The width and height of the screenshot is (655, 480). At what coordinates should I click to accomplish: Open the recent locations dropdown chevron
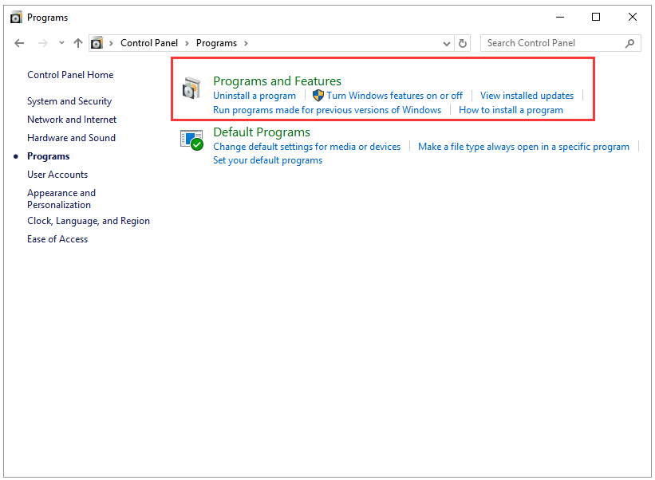(x=61, y=42)
